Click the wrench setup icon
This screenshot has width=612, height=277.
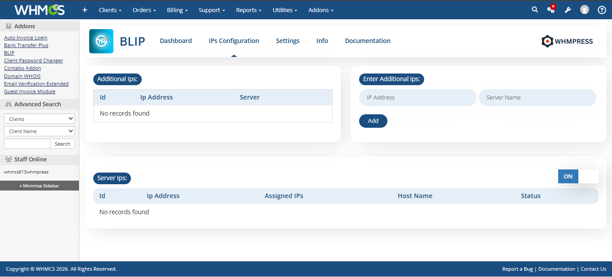tap(568, 10)
